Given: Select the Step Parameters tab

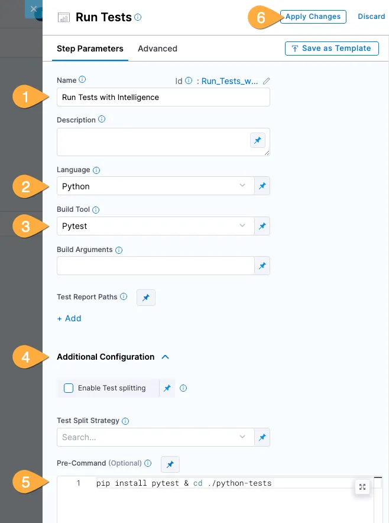Looking at the screenshot, I should pyautogui.click(x=90, y=49).
